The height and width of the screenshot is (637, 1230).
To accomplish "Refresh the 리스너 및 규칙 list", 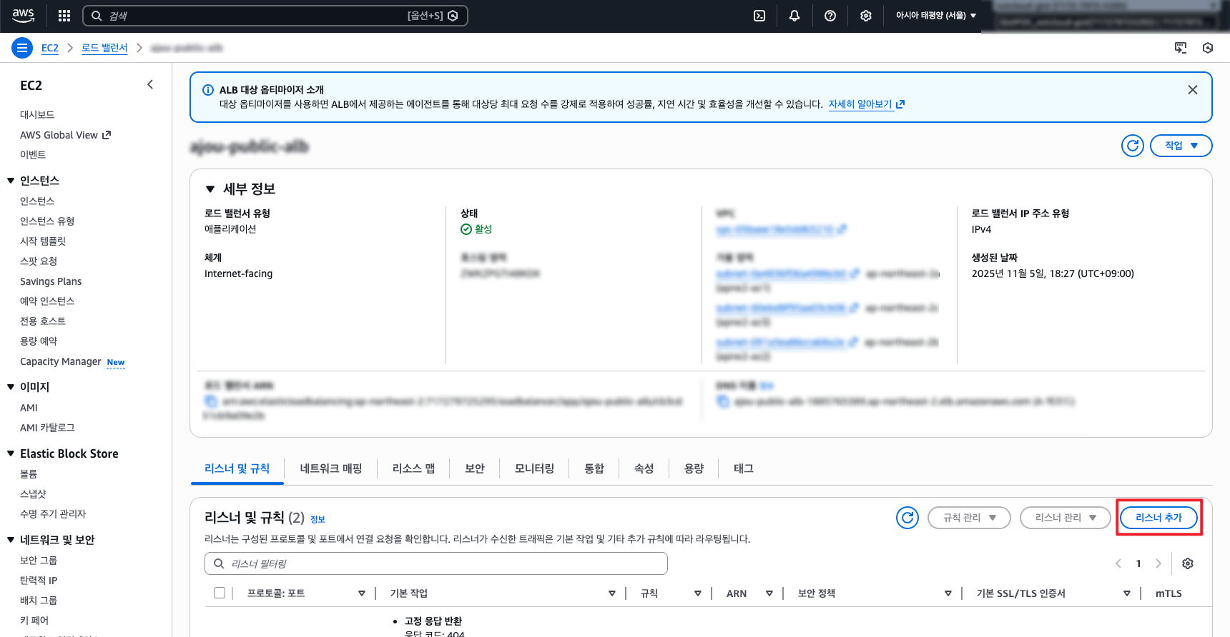I will tap(907, 518).
